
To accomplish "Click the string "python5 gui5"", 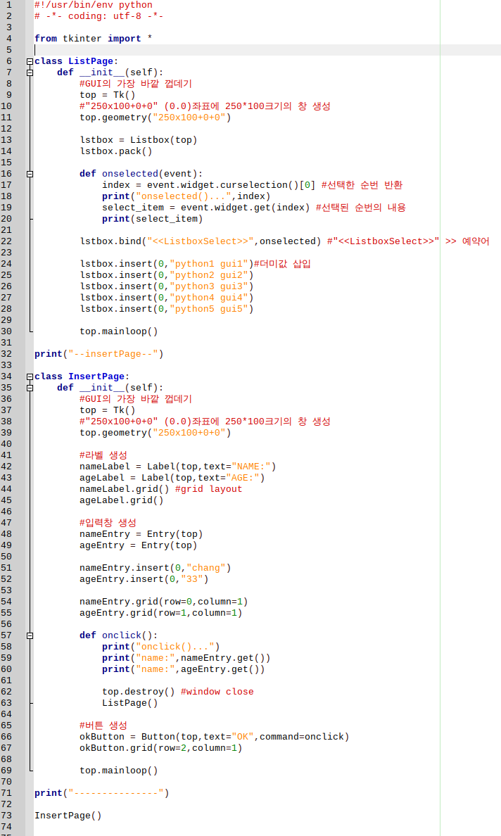I will click(209, 309).
